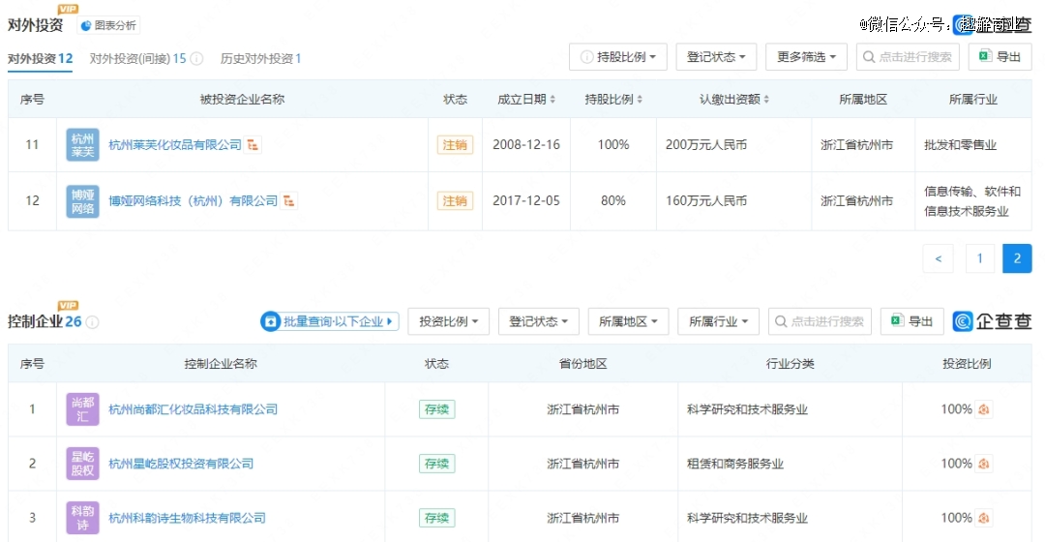Click info icon beside 控制企业 26

93,322
